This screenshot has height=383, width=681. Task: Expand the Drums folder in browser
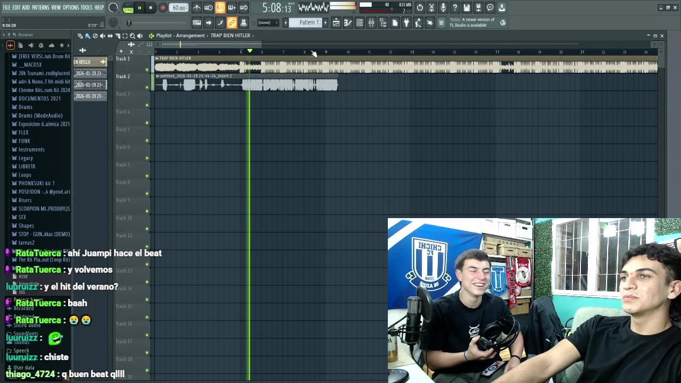coord(25,107)
